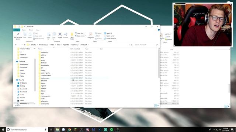Click the Cut command

pyautogui.click(x=35, y=33)
